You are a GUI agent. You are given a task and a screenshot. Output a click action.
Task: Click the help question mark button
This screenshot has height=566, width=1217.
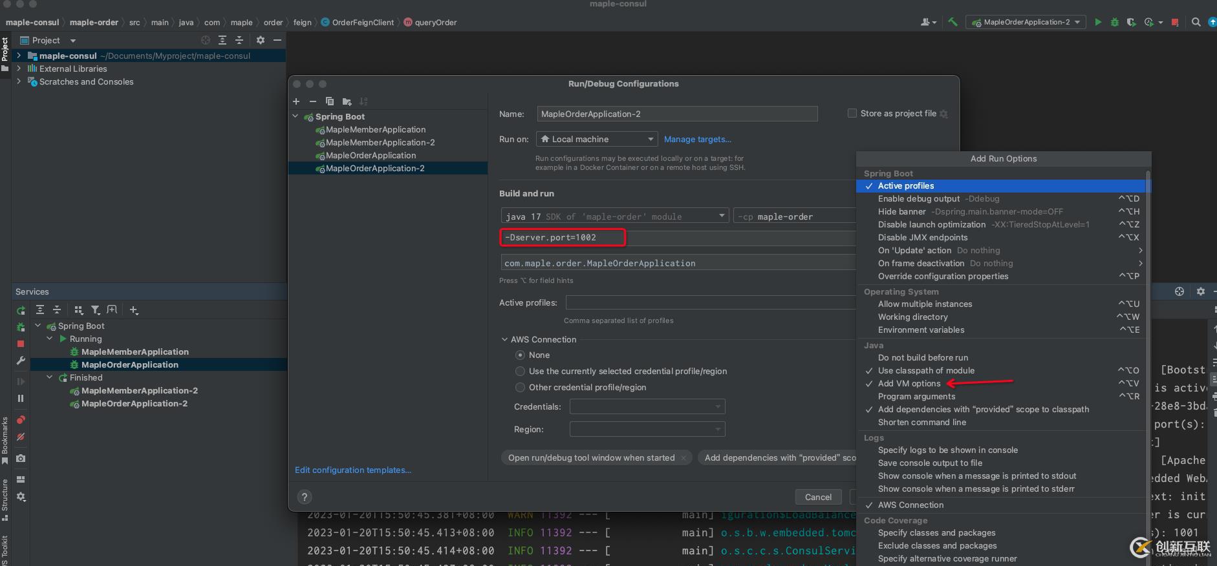[x=305, y=497]
